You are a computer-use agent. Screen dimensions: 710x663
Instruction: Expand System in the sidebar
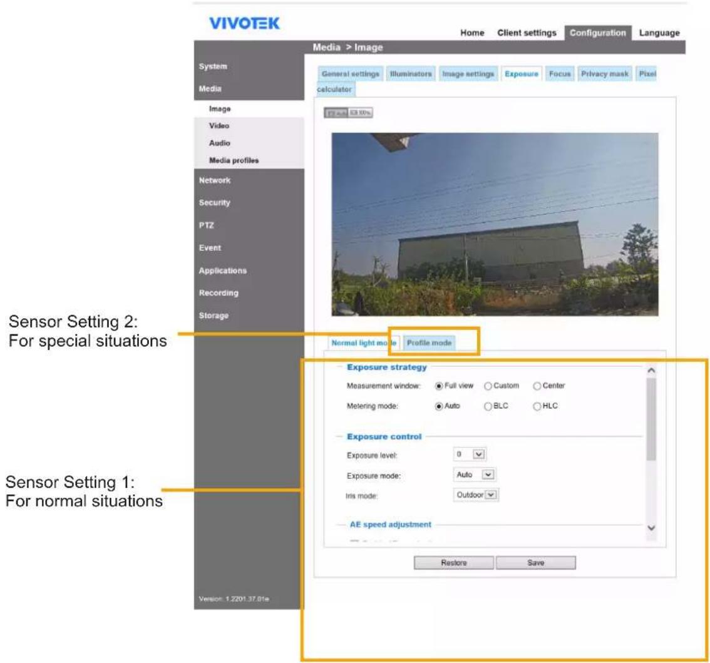(x=213, y=66)
